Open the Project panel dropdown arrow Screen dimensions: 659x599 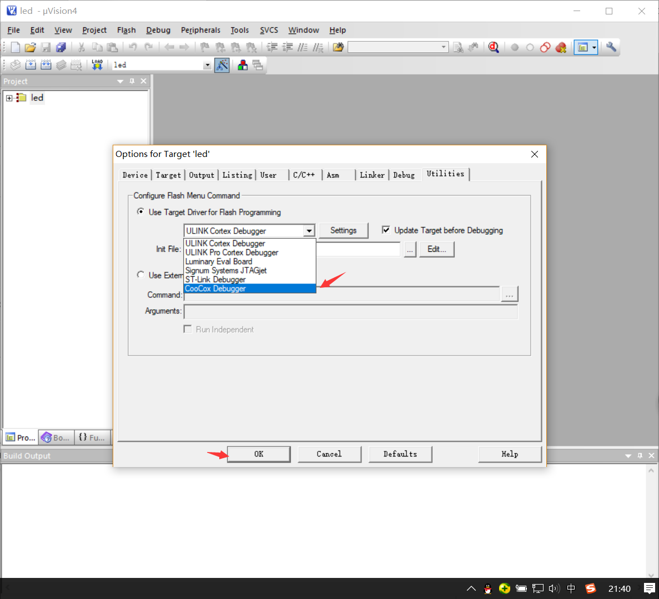pyautogui.click(x=120, y=82)
